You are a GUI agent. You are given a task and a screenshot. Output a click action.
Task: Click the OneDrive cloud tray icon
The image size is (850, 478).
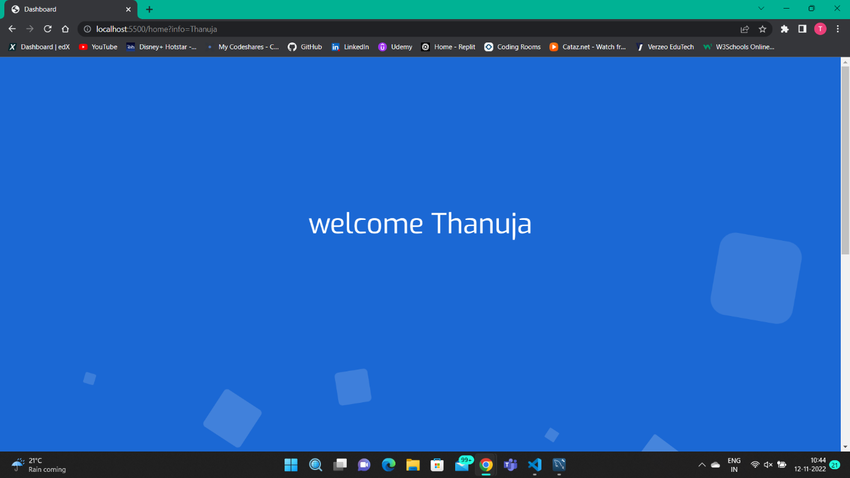click(x=716, y=464)
